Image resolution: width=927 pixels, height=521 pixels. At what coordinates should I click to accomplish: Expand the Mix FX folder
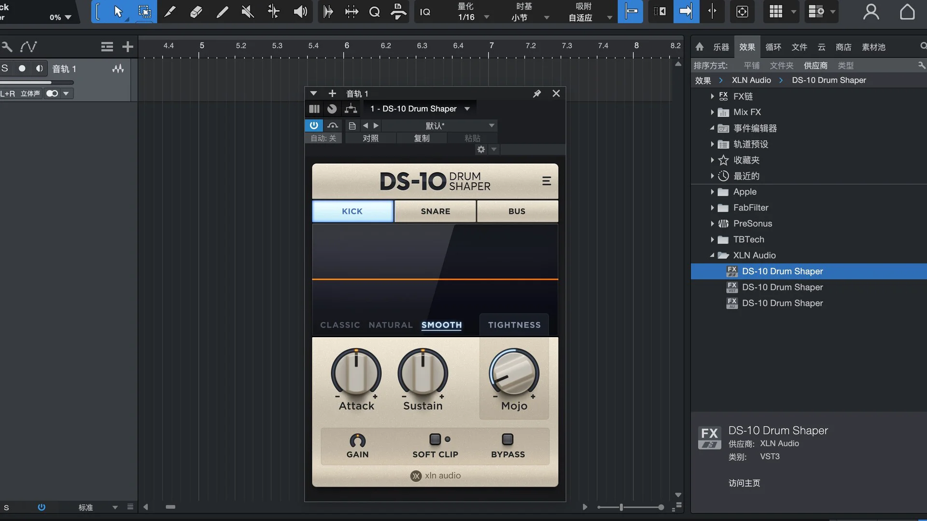coord(713,112)
